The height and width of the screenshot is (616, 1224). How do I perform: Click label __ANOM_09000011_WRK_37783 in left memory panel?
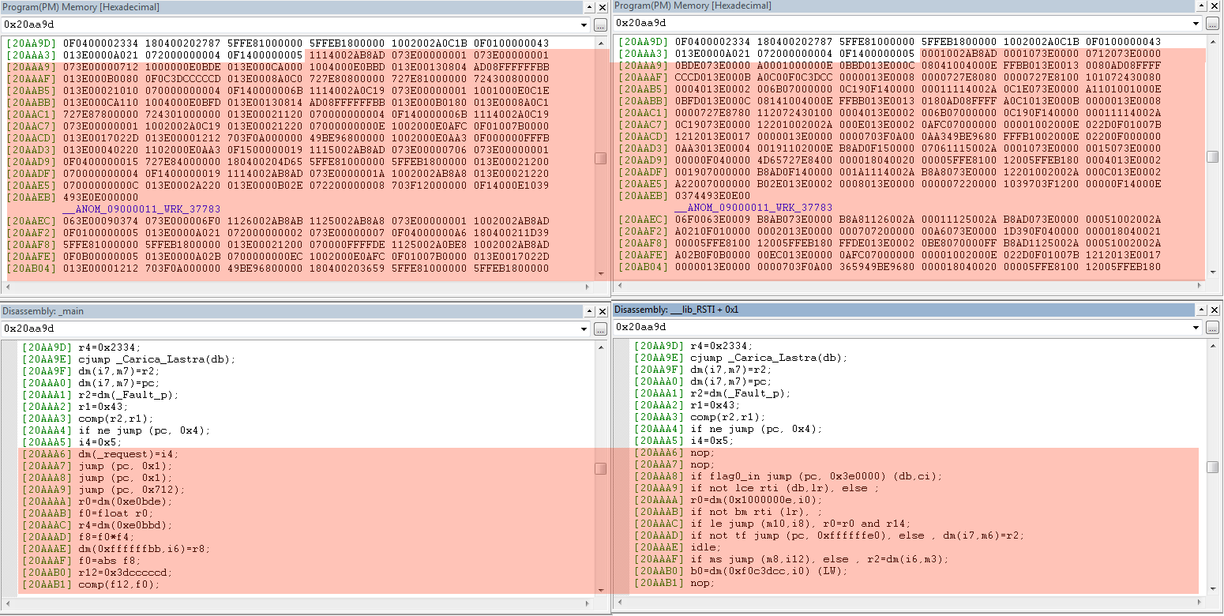click(141, 209)
